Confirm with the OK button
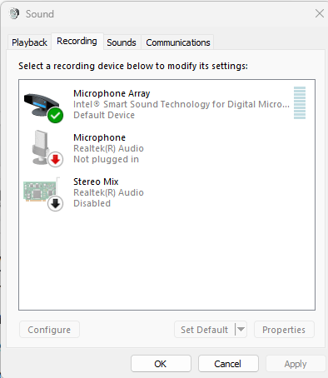Screen dimensions: 328x378 [161, 364]
